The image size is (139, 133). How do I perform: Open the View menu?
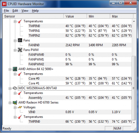click(25, 11)
